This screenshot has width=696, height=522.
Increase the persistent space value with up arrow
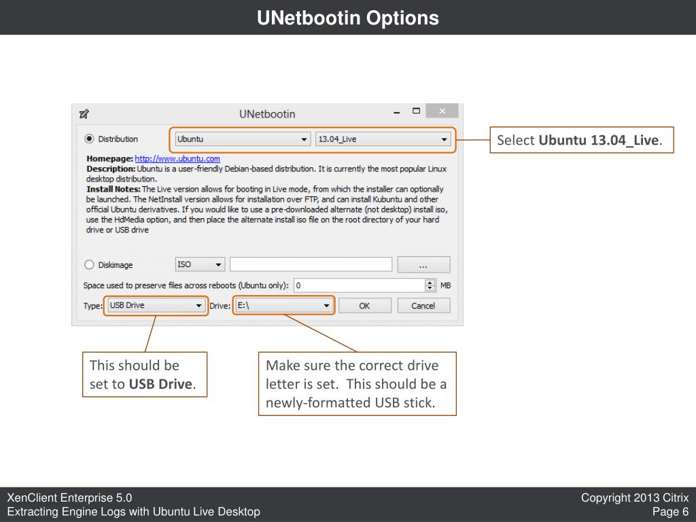430,282
